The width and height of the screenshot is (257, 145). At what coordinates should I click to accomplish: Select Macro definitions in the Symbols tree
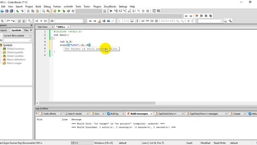coord(16,60)
